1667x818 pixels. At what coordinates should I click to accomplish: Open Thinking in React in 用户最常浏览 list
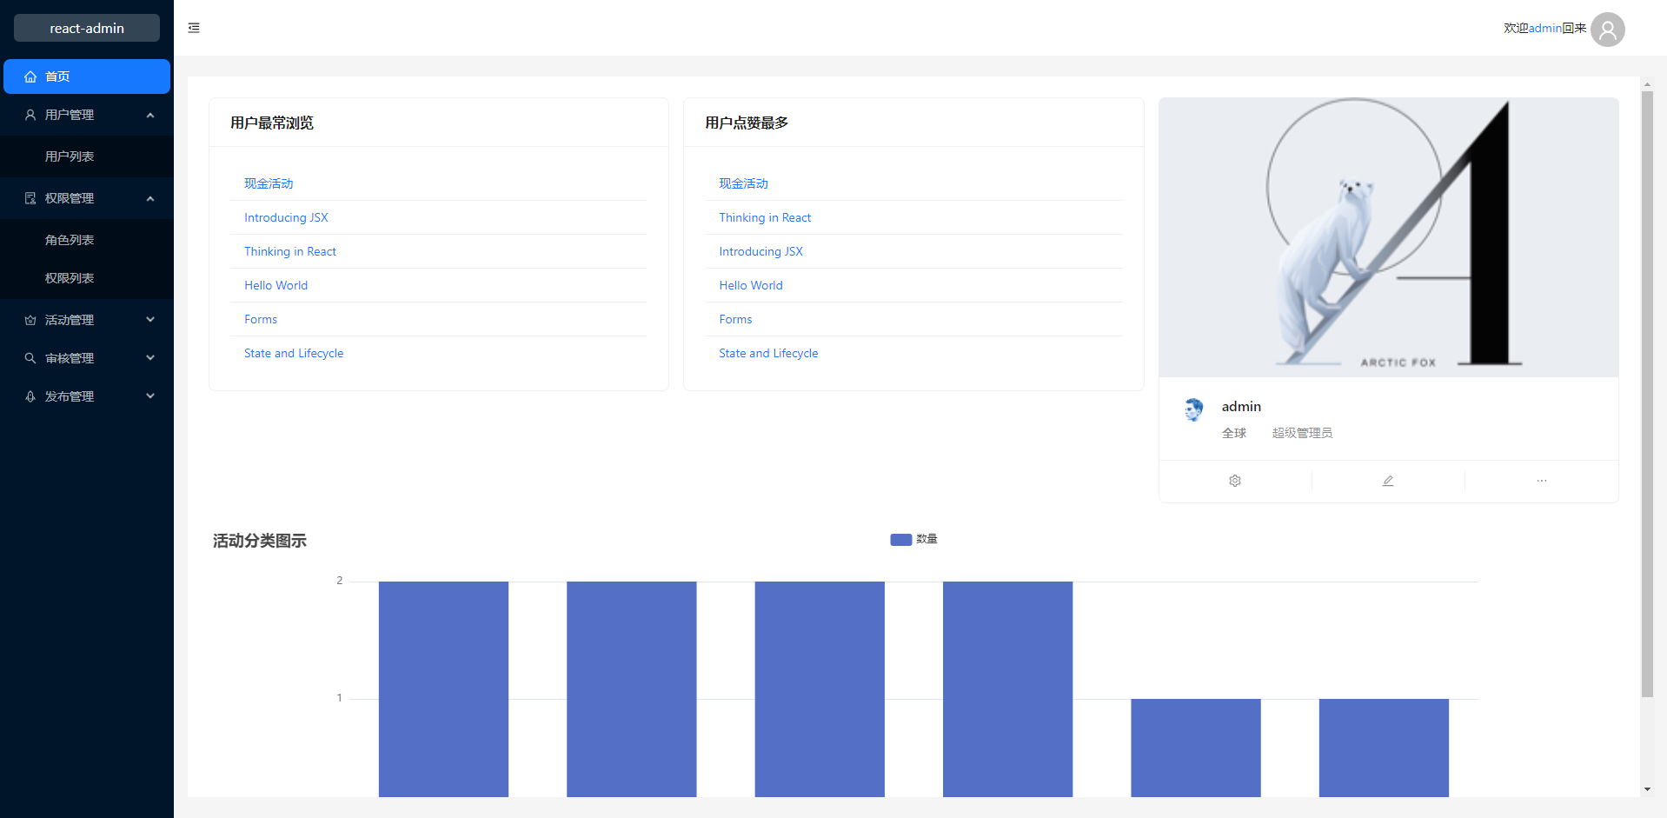(290, 251)
